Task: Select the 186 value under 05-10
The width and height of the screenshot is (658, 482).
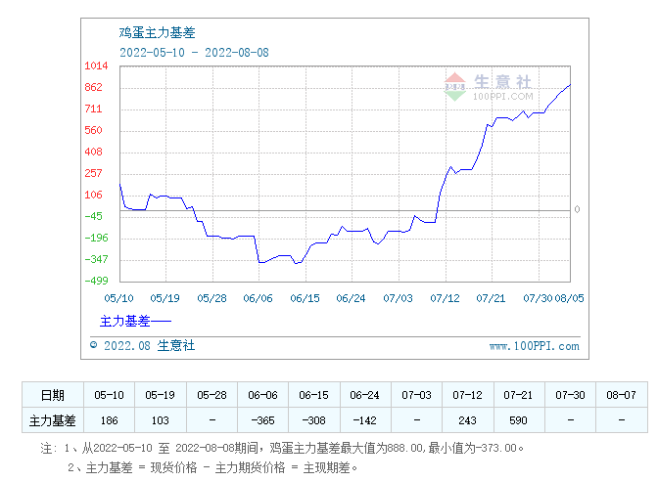Action: (109, 420)
